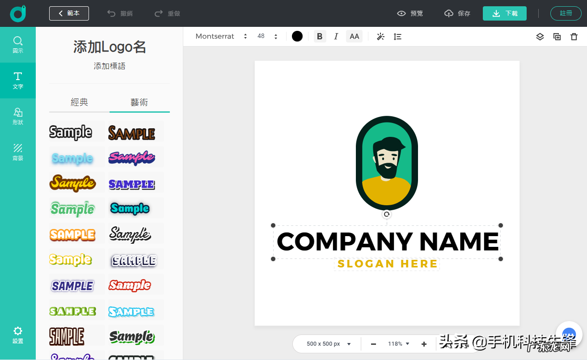Delete selected element with trash icon
Image resolution: width=587 pixels, height=360 pixels.
click(574, 37)
